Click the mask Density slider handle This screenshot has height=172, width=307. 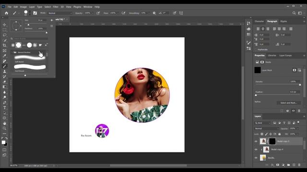pyautogui.click(x=300, y=85)
